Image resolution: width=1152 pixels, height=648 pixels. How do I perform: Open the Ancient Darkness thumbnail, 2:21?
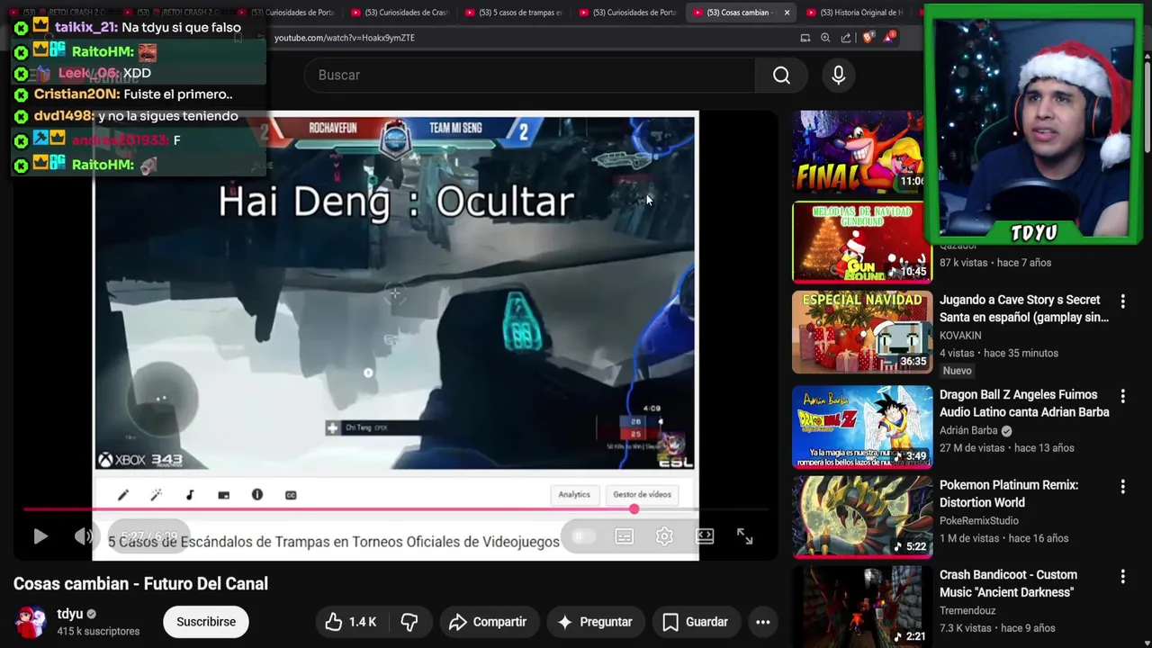click(862, 607)
